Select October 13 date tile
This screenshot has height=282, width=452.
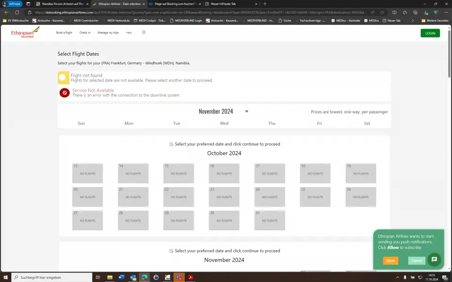click(88, 173)
